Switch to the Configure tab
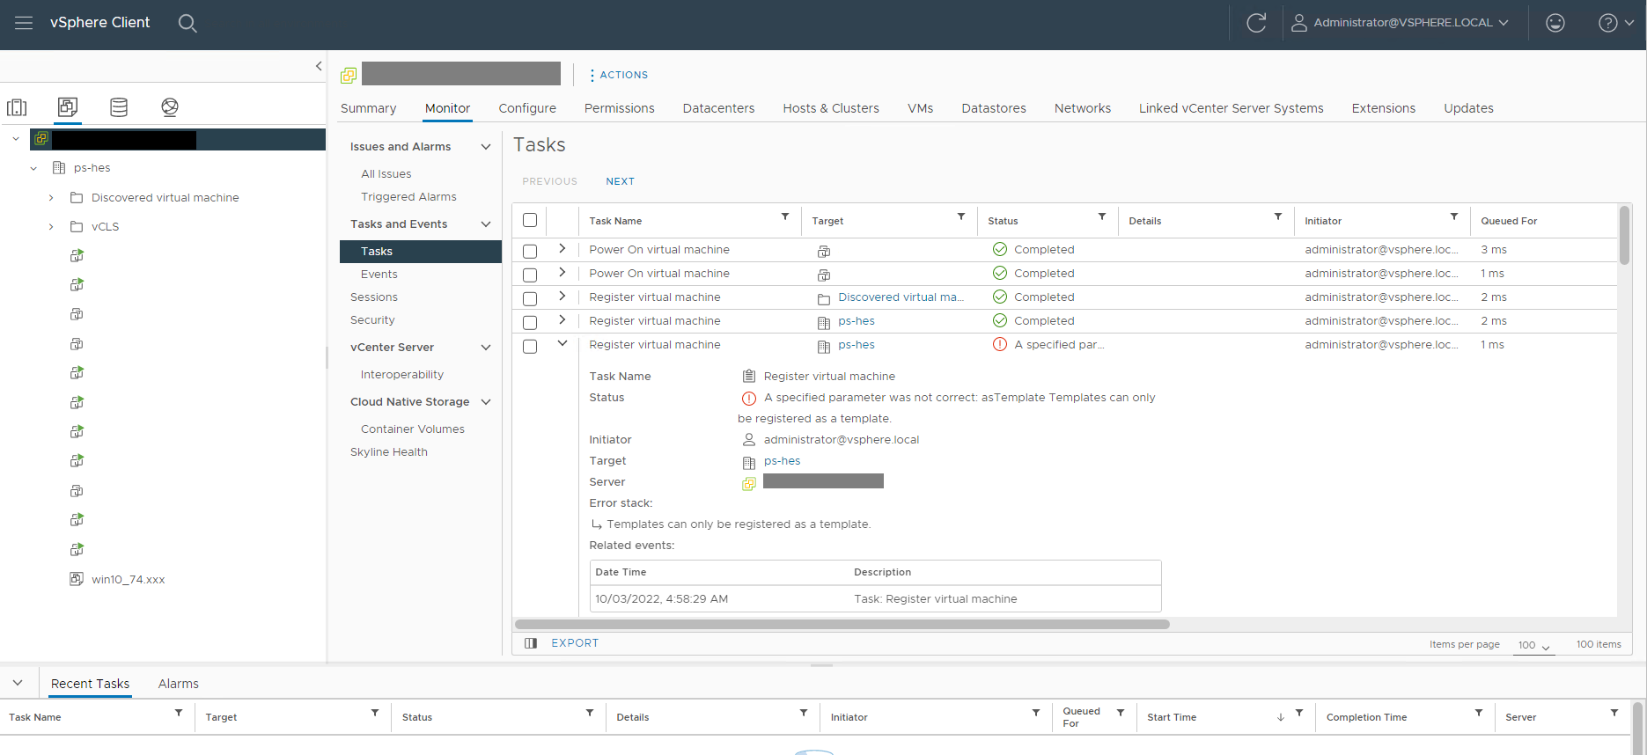Viewport: 1647px width, 755px height. [527, 108]
